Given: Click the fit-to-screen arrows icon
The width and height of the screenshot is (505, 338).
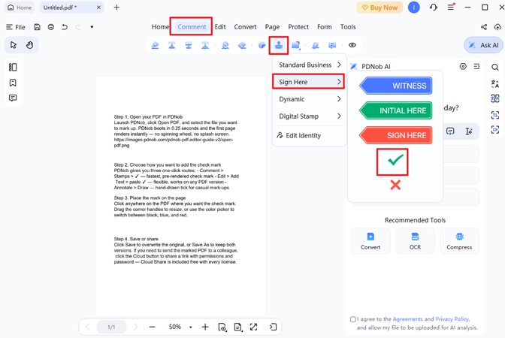Looking at the screenshot, I should (x=253, y=327).
